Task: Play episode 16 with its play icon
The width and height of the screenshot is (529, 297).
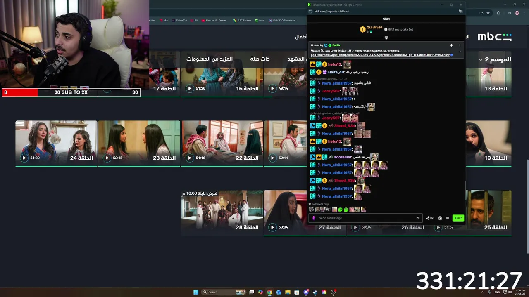Action: click(x=190, y=88)
